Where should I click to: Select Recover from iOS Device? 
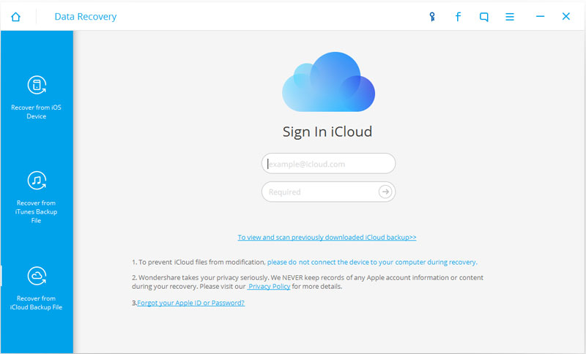click(x=37, y=97)
